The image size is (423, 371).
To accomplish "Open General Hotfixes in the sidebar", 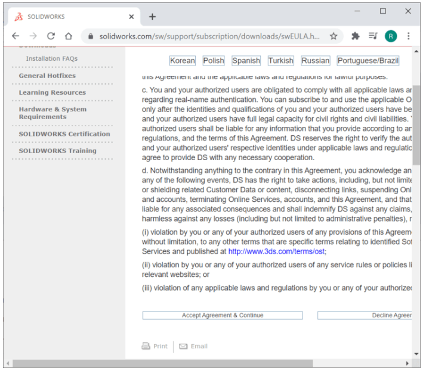I will point(47,76).
